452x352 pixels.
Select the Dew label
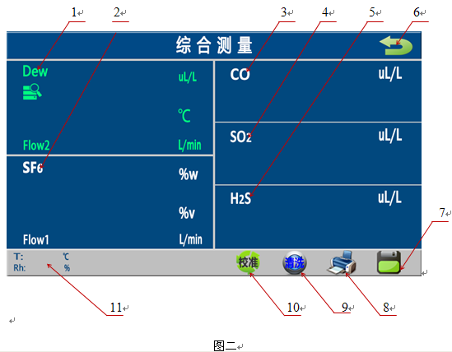[x=35, y=72]
